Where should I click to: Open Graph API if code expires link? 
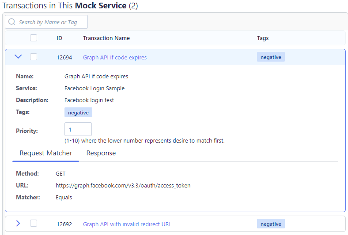click(115, 57)
